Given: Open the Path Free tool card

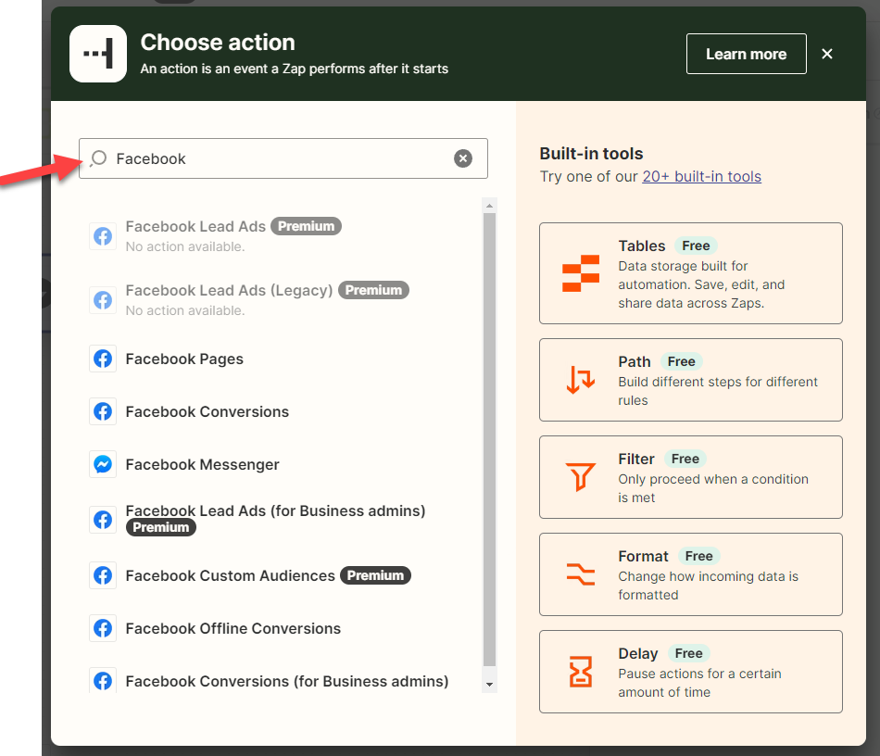Looking at the screenshot, I should pyautogui.click(x=691, y=380).
